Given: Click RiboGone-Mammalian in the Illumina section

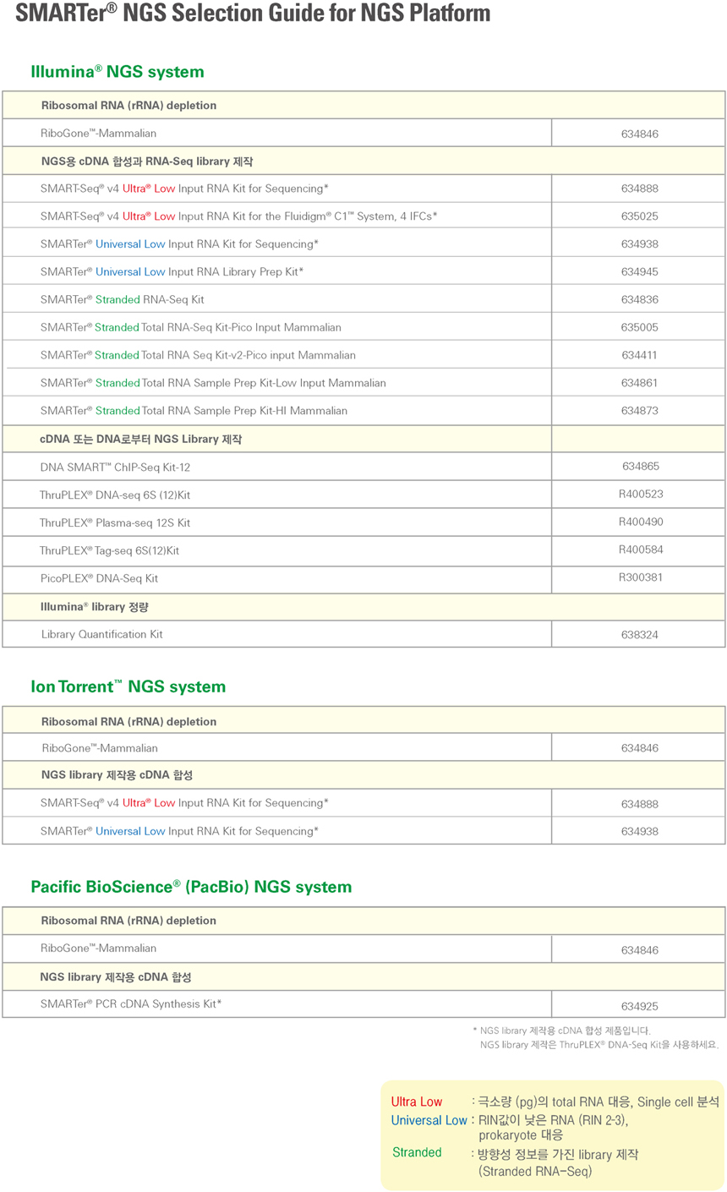Looking at the screenshot, I should pos(98,134).
